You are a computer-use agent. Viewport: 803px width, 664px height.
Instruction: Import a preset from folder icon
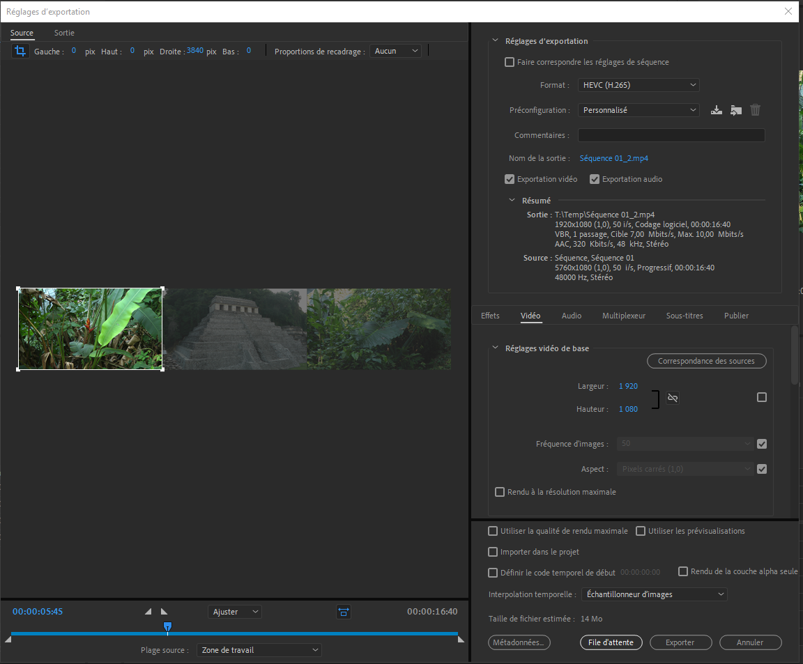pyautogui.click(x=736, y=110)
